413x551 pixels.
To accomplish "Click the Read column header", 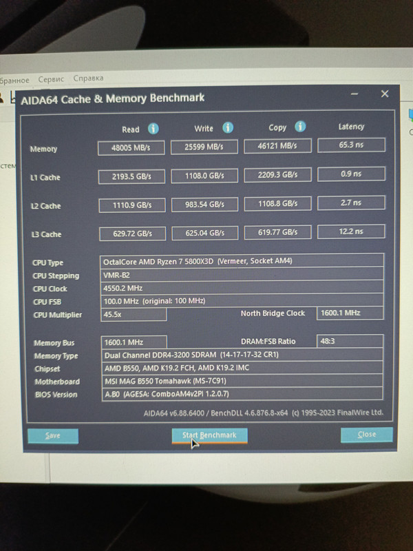I will [x=131, y=129].
